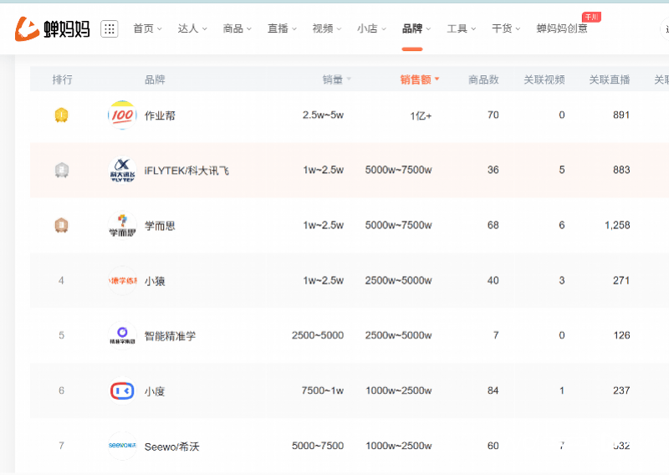
Task: Click rank number 7
Action: coord(61,446)
